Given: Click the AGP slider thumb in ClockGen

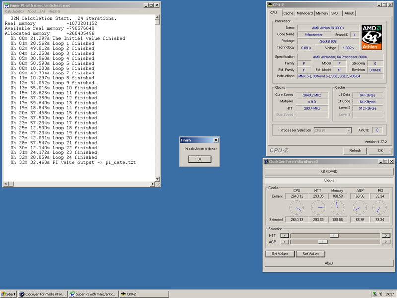Looking at the screenshot, I should 323,242.
